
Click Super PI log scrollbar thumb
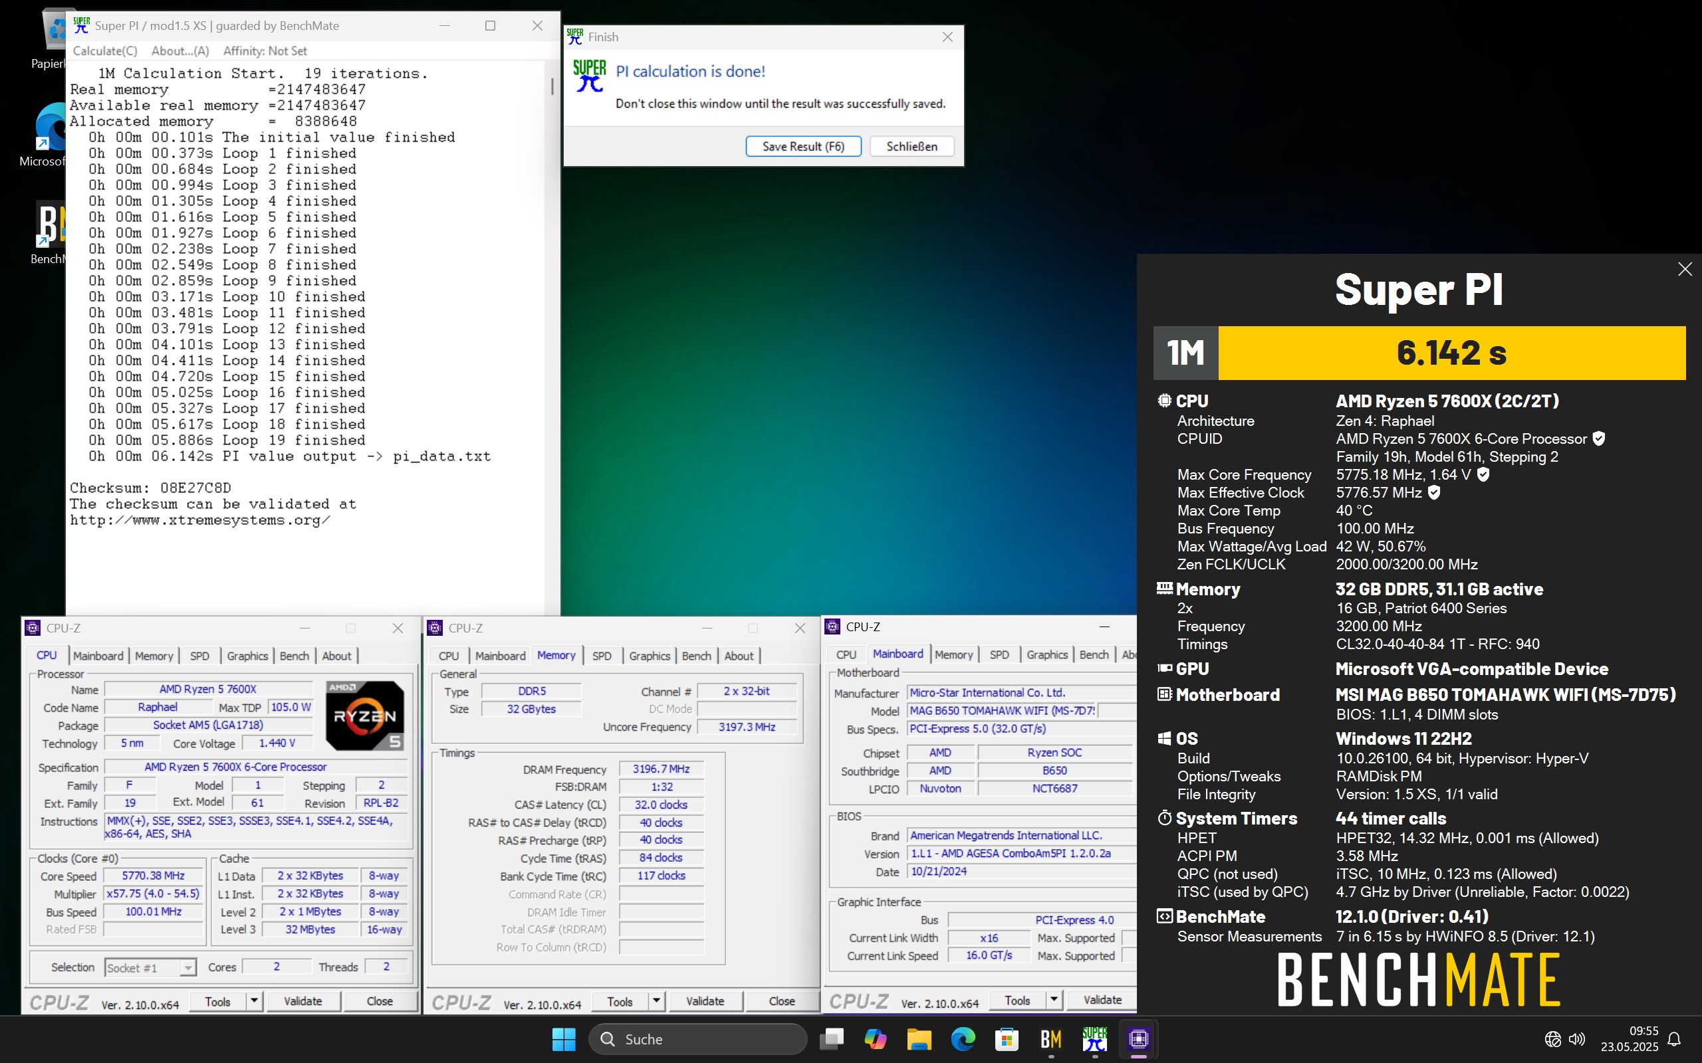(x=552, y=86)
